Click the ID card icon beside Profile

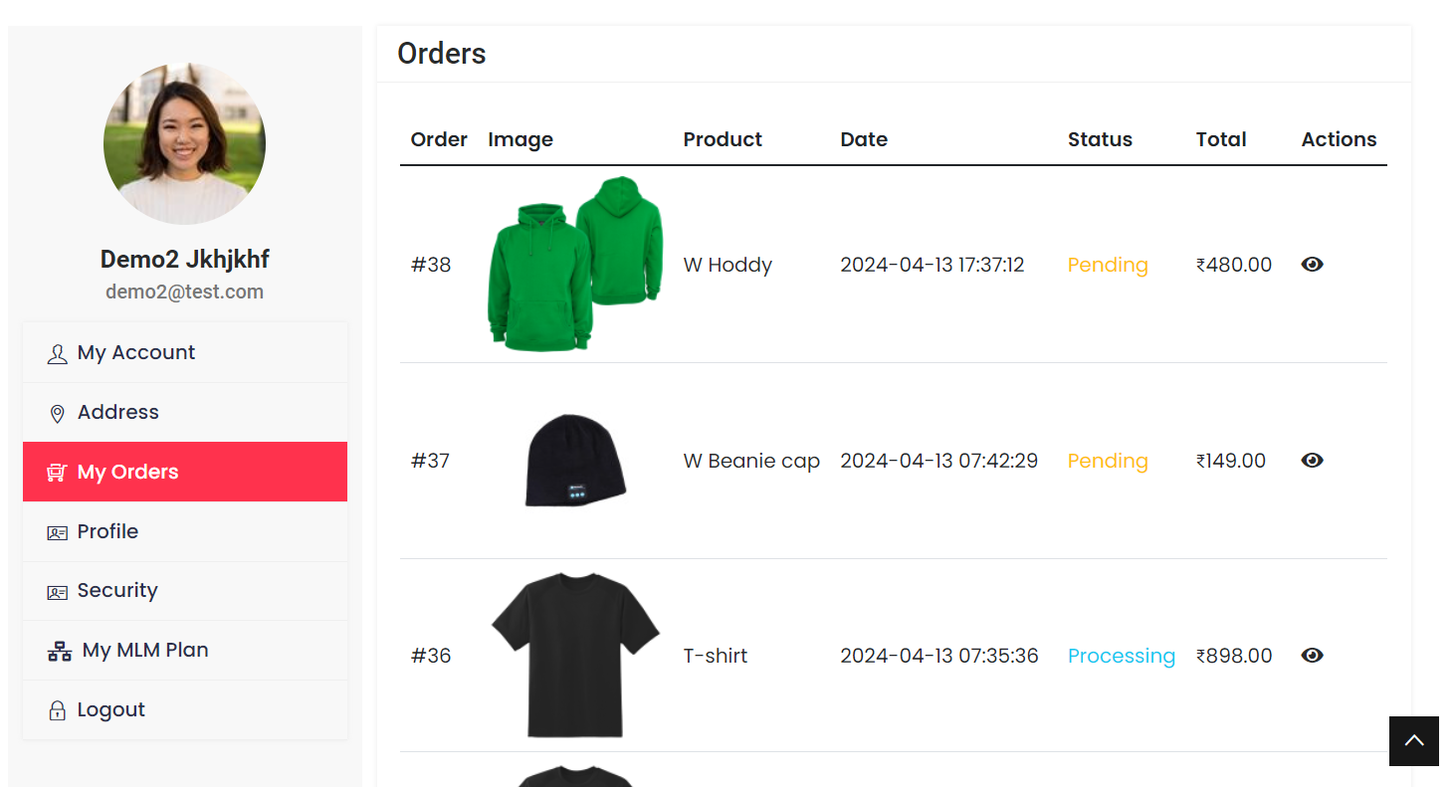[57, 532]
